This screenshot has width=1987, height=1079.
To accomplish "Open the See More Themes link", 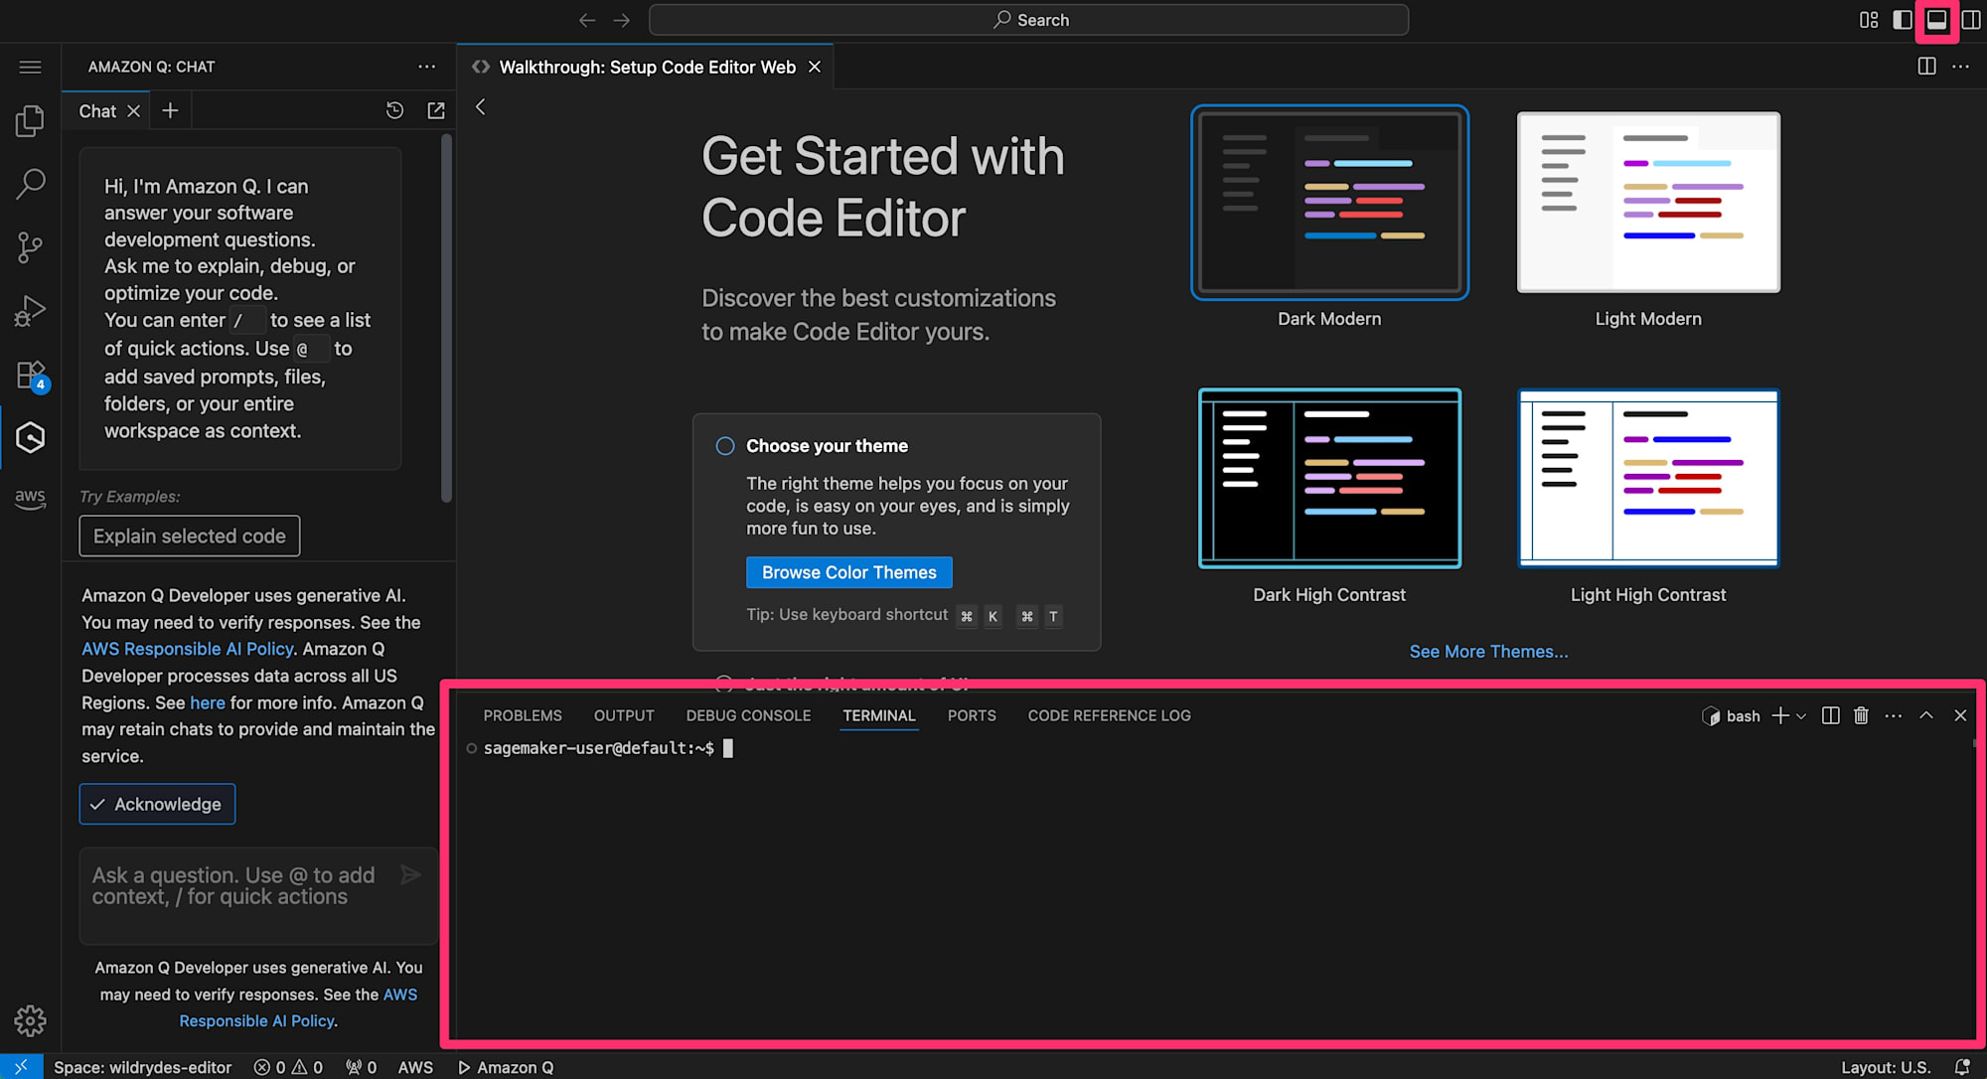I will [1488, 652].
